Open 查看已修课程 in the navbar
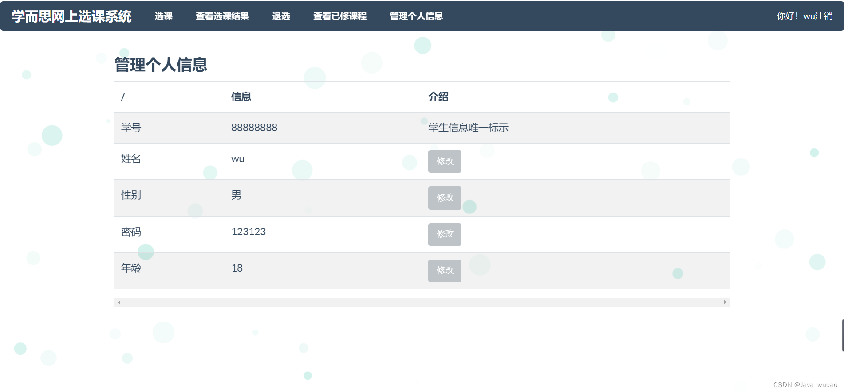Viewport: 844px width, 392px height. click(340, 16)
